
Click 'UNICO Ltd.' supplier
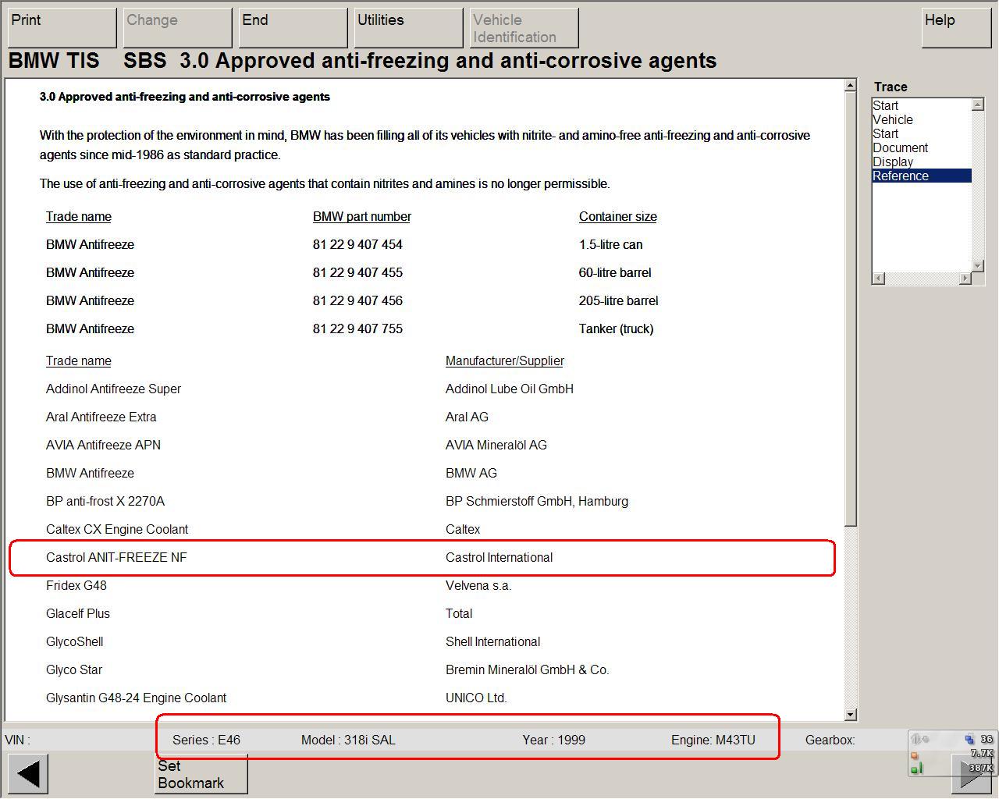point(476,698)
